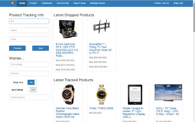Select the 'Save $110.00(USD)' text
Image resolution: width=195 pixels, height=122 pixels.
(65, 70)
